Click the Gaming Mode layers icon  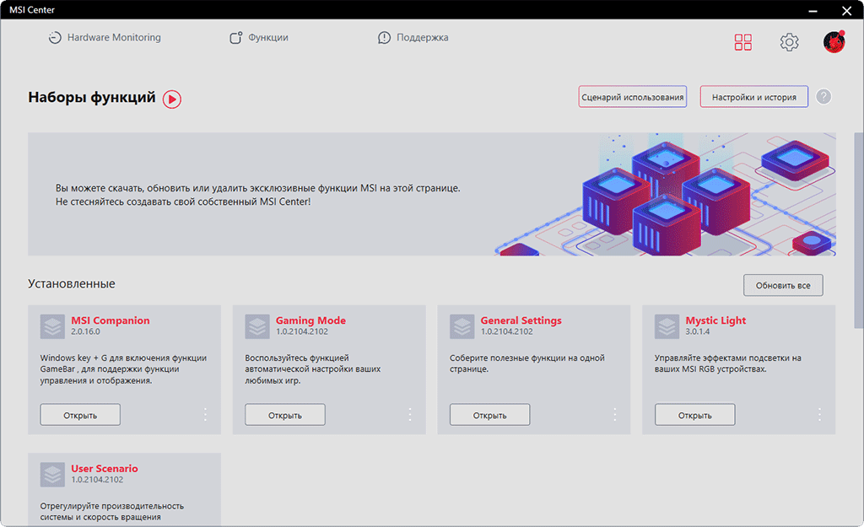[x=257, y=326]
